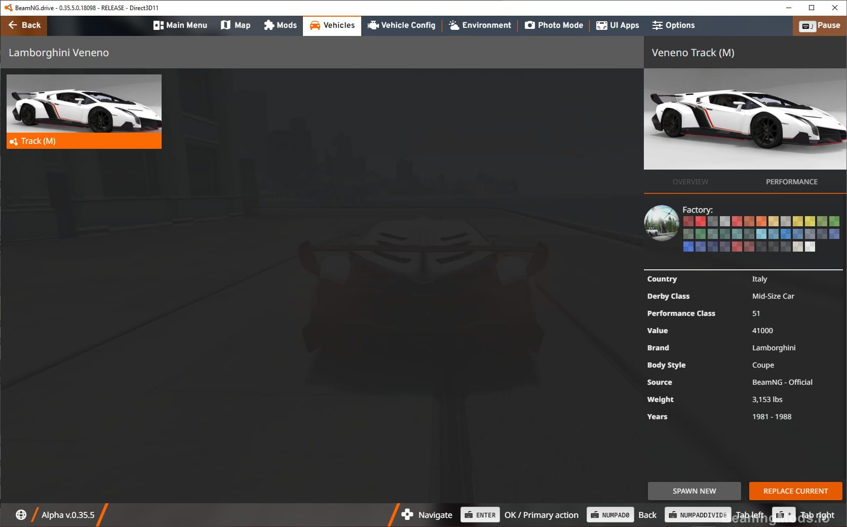
Task: Click the Brand value 'Lamborghini'
Action: 774,348
